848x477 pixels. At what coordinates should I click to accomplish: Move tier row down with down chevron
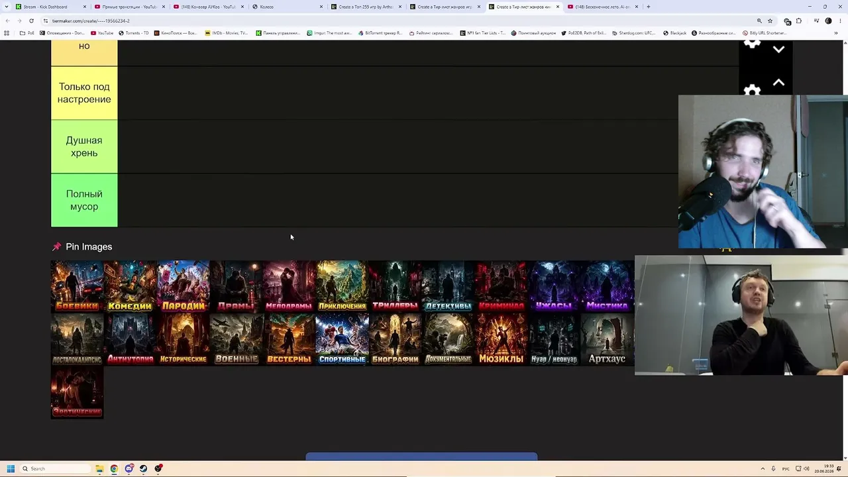coord(778,49)
